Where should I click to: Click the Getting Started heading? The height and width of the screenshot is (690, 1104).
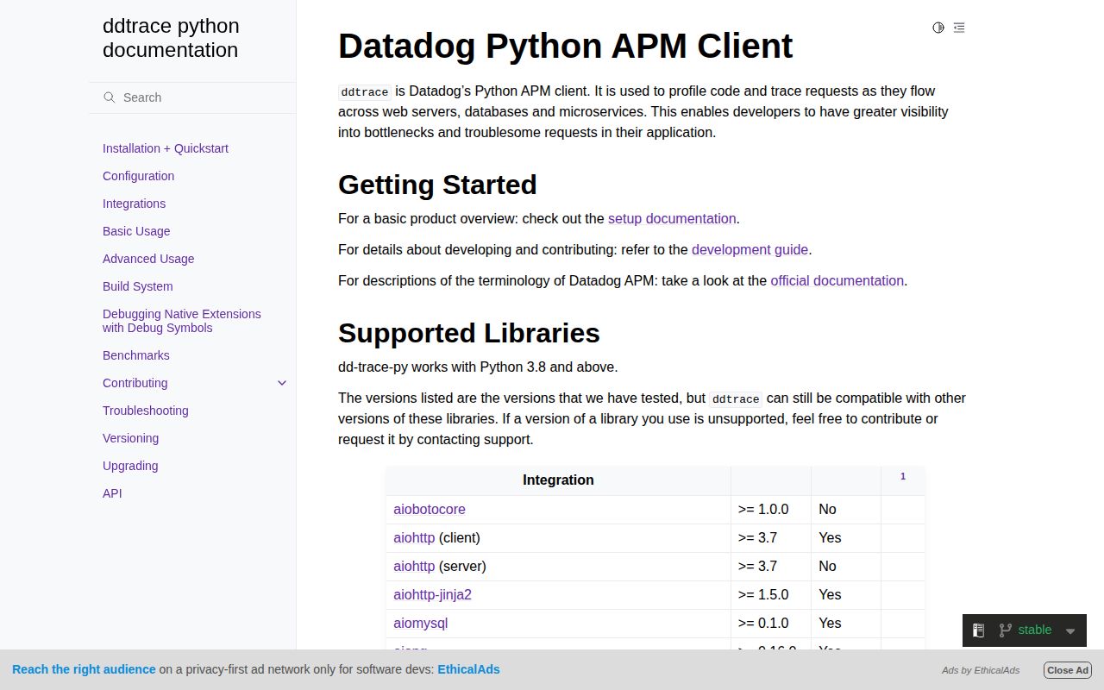coord(437,185)
